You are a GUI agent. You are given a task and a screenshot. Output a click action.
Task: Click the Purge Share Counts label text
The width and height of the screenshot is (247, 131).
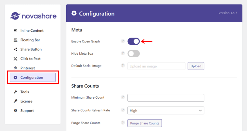pos(86,123)
